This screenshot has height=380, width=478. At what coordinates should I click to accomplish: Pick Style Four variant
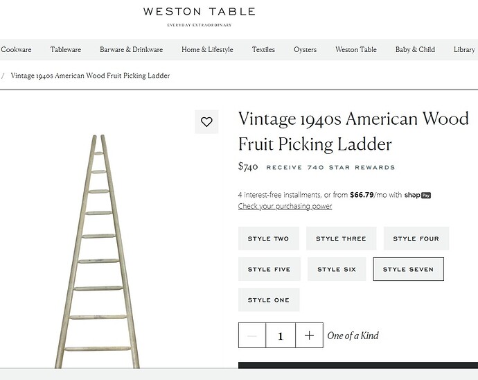tap(416, 239)
